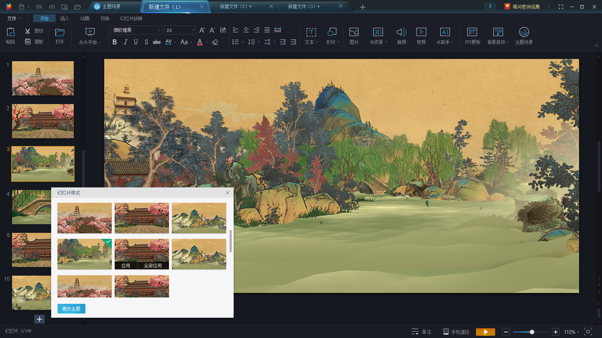This screenshot has width=602, height=338.
Task: Undo the last action
Action: (x=39, y=7)
